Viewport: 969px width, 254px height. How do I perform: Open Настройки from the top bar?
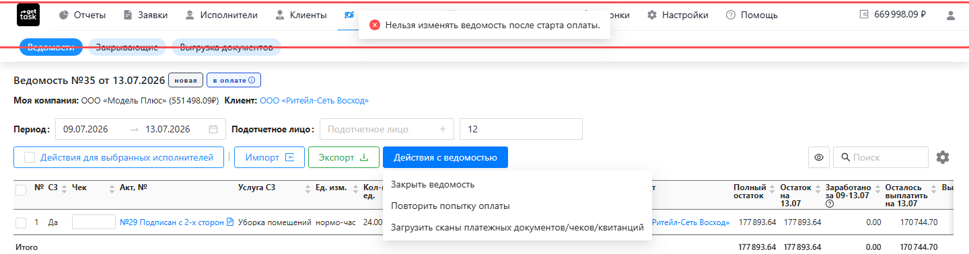(678, 15)
